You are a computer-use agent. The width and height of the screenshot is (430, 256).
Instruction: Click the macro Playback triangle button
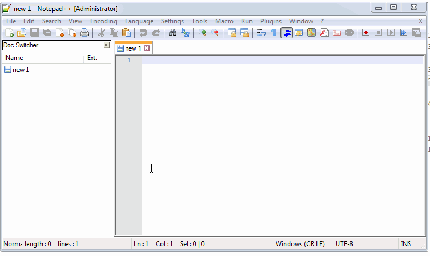(391, 33)
